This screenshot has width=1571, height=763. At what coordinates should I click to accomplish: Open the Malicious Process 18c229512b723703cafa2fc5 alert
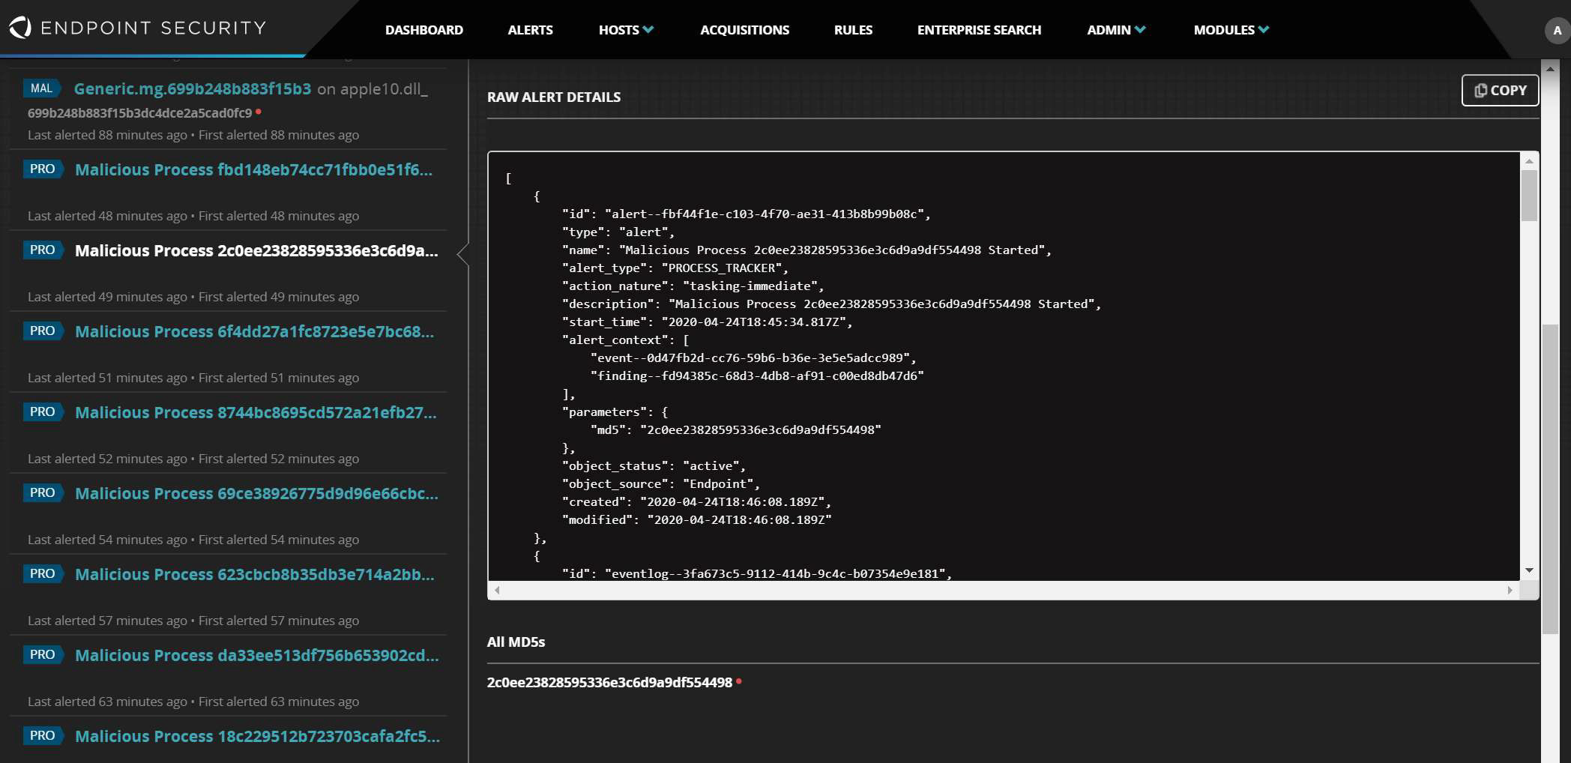click(x=257, y=736)
